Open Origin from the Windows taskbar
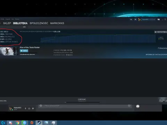The height and width of the screenshot is (125, 167). click(32, 123)
